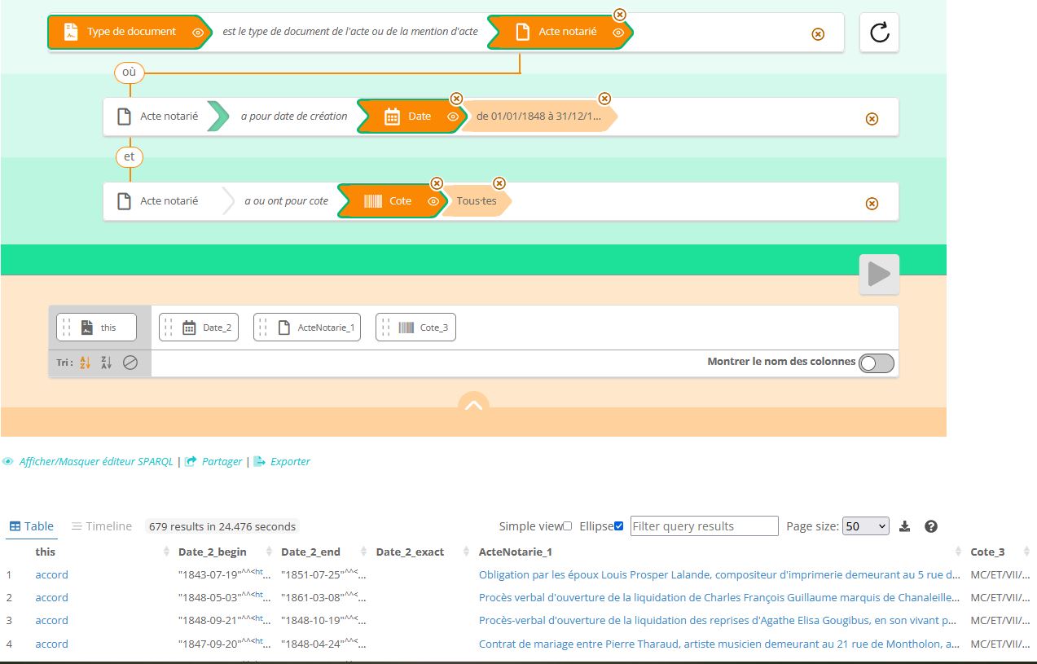Toggle eye visibility on Type de document

198,33
